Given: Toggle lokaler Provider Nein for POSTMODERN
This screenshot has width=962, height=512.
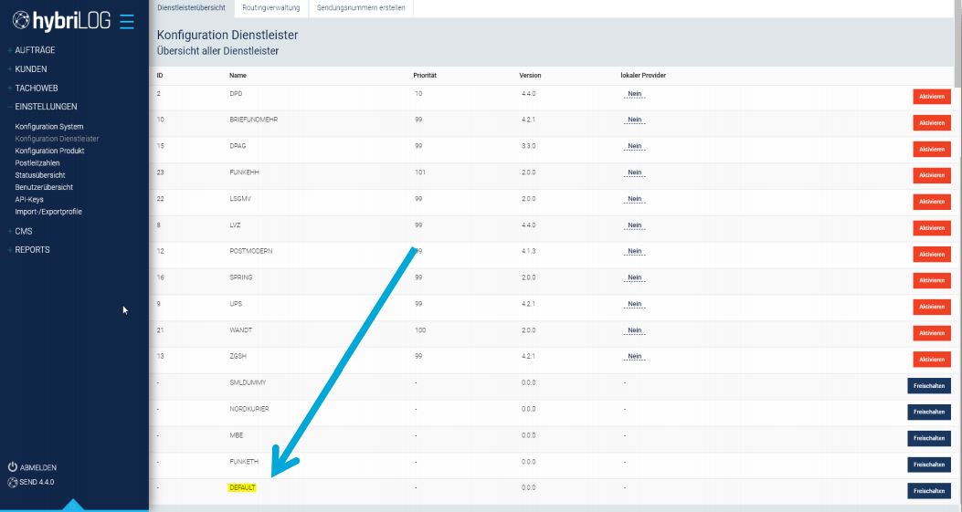Looking at the screenshot, I should 634,251.
